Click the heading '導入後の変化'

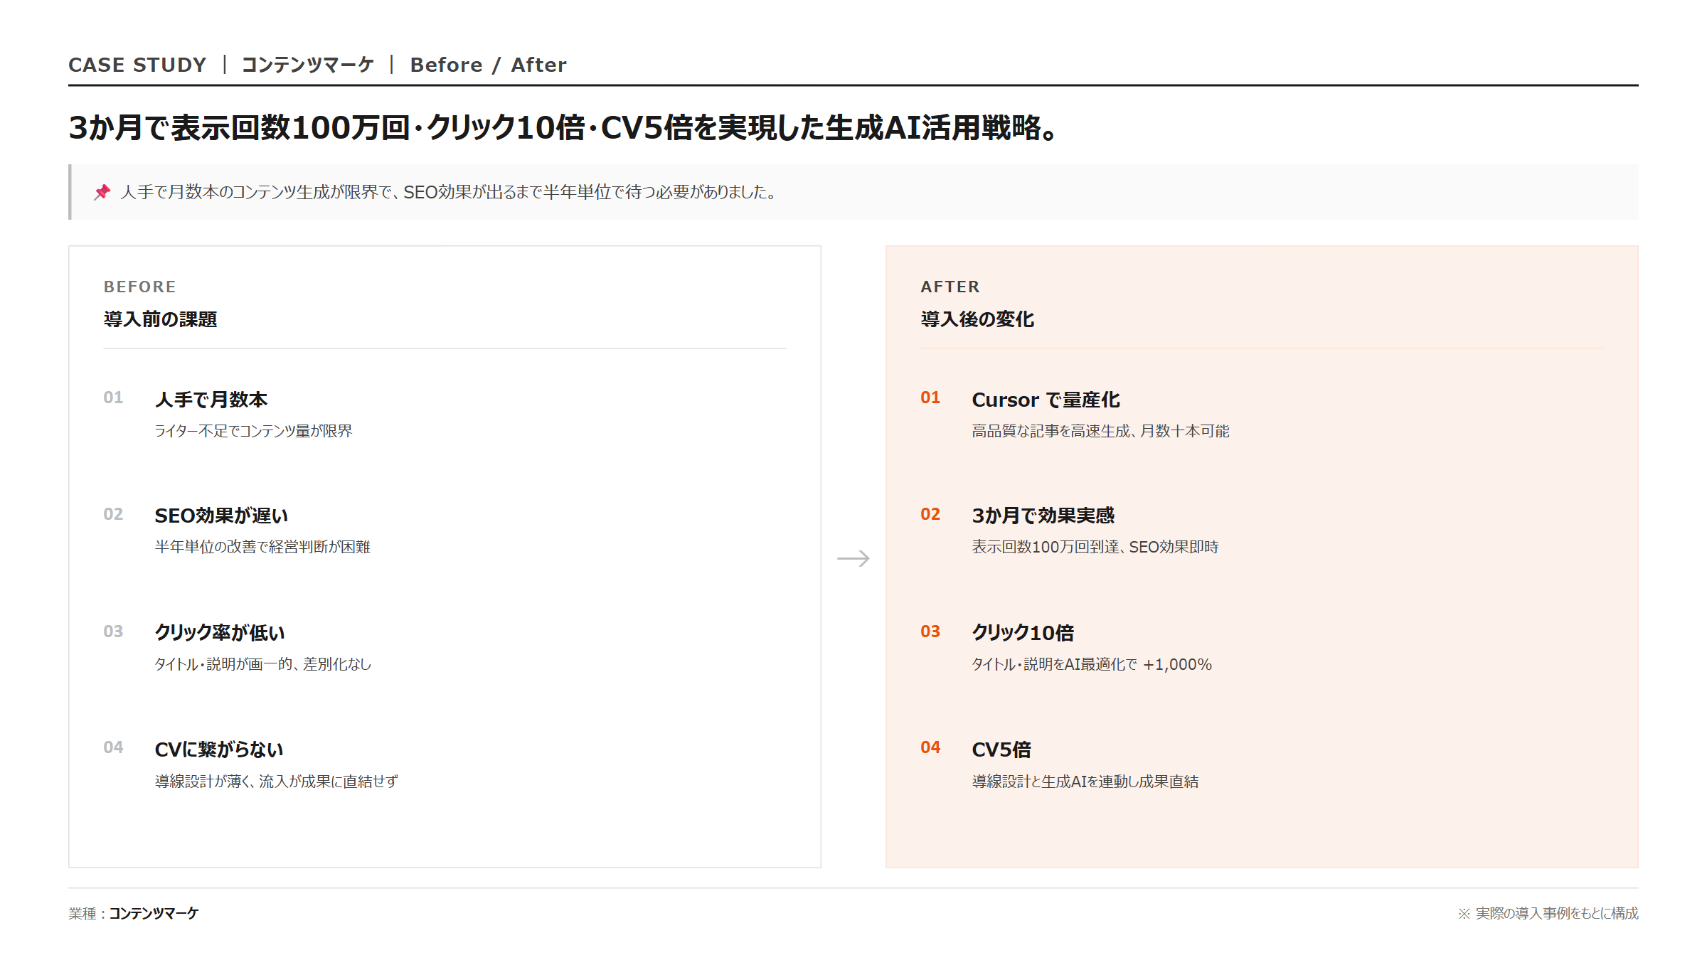pos(978,319)
